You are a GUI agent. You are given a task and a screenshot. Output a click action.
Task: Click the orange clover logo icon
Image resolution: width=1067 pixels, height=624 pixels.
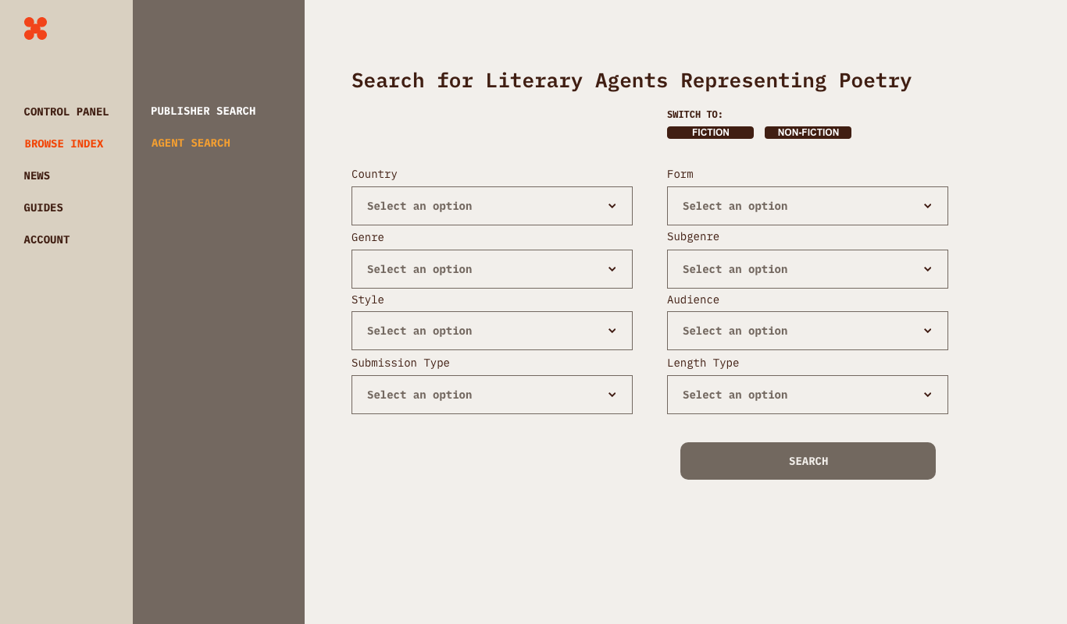[35, 29]
